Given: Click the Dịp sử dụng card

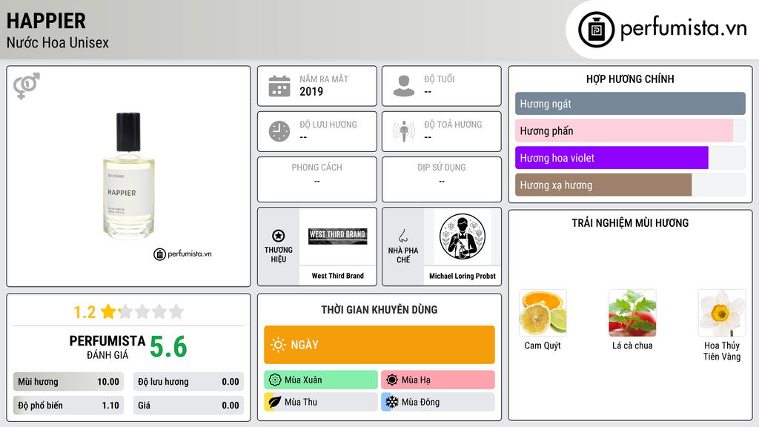Looking at the screenshot, I should click(x=442, y=179).
